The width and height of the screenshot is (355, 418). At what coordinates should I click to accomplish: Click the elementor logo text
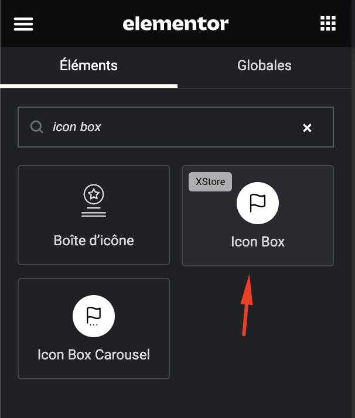[176, 24]
